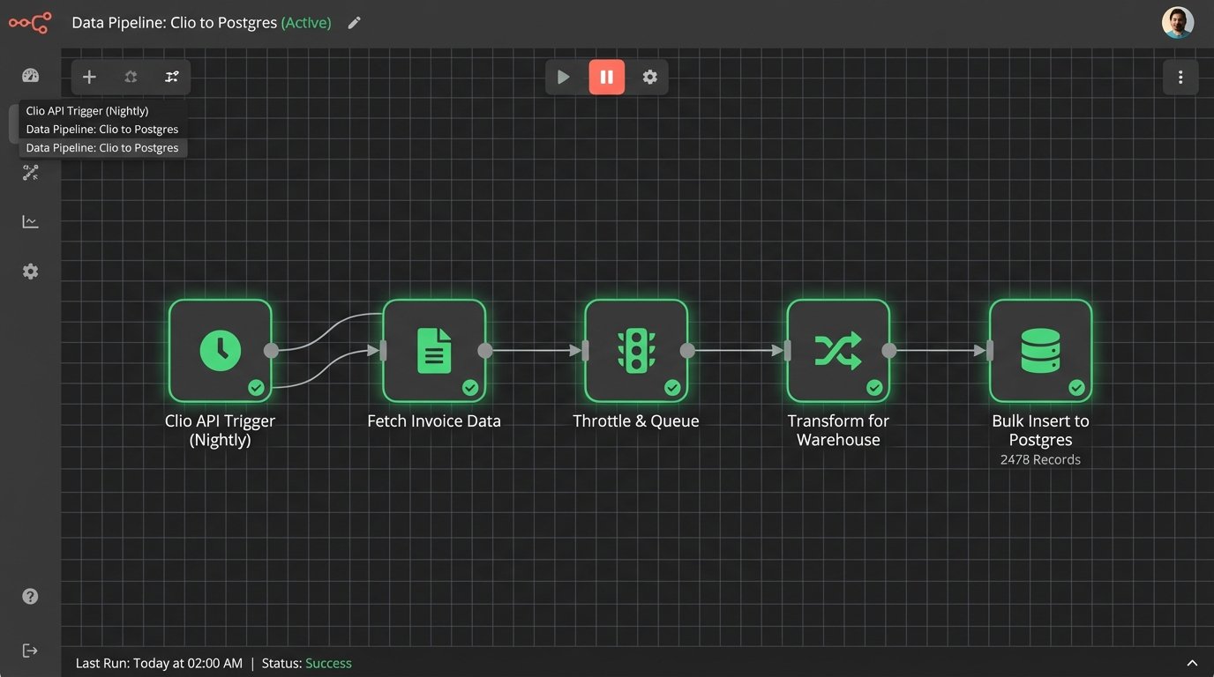
Task: Toggle the green checkmark on Bulk Insert node
Action: [x=1076, y=388]
